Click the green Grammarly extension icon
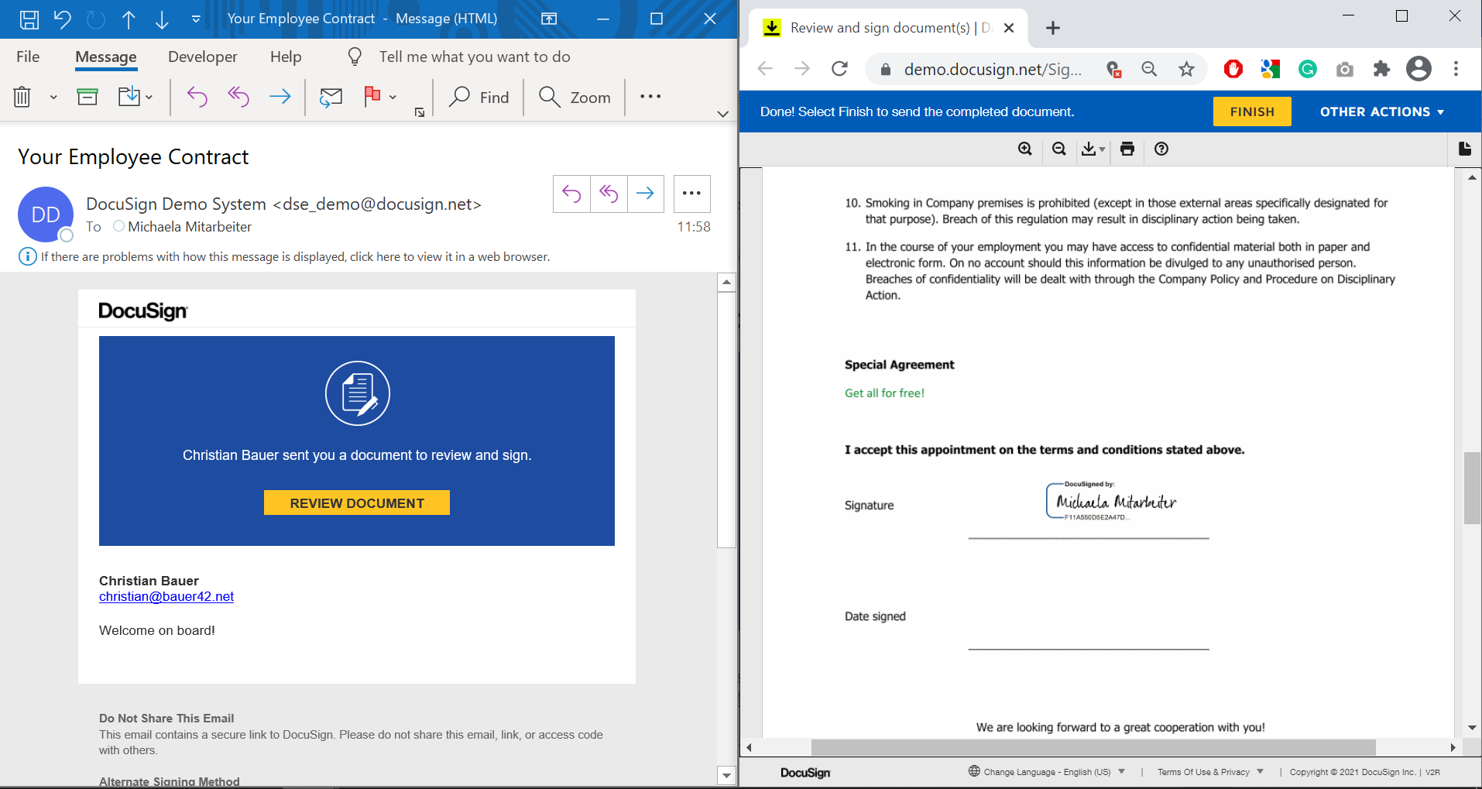The width and height of the screenshot is (1482, 789). pyautogui.click(x=1308, y=69)
